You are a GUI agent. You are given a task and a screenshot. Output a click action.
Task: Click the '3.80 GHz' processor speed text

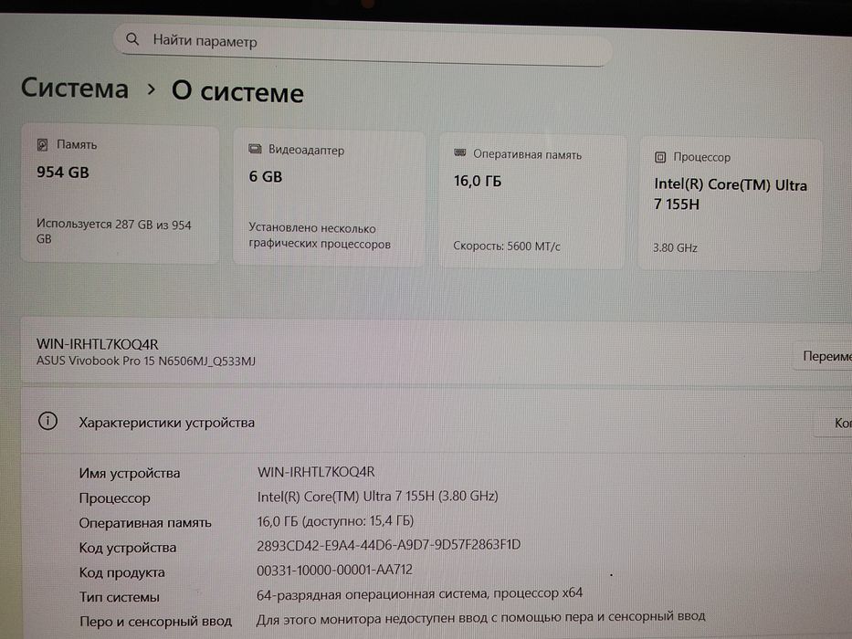pyautogui.click(x=675, y=247)
